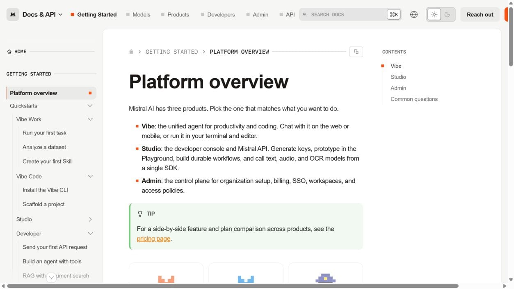Click the Admin bold bullet text

point(151,181)
